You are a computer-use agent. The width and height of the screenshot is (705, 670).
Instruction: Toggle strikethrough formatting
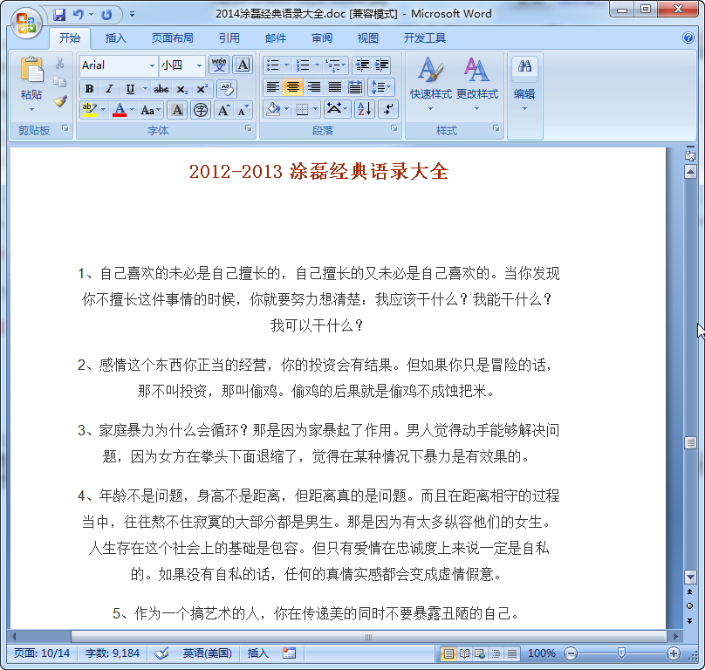point(161,89)
